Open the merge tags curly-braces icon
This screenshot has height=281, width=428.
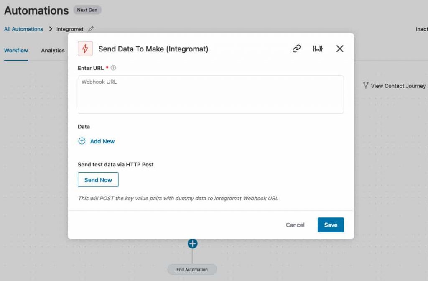pos(318,49)
